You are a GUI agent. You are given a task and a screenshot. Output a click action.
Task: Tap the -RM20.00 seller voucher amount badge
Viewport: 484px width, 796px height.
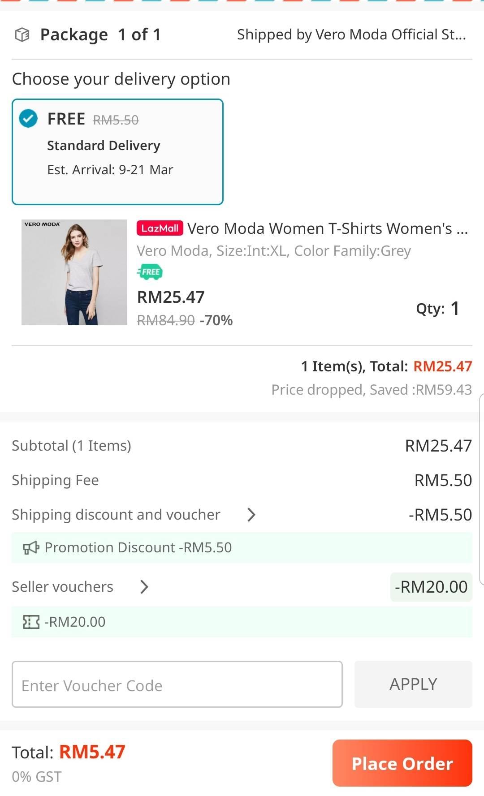pos(431,587)
